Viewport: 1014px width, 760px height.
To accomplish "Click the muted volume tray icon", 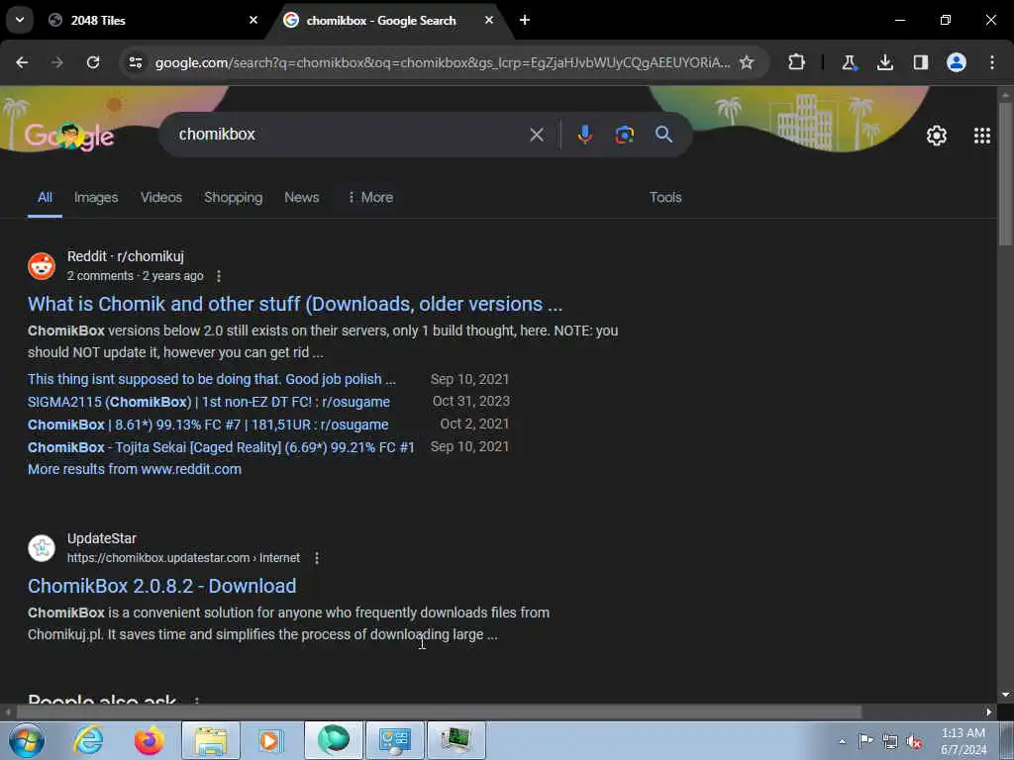I will [914, 741].
